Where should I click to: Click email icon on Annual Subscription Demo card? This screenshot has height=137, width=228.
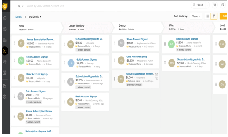tap(156, 74)
